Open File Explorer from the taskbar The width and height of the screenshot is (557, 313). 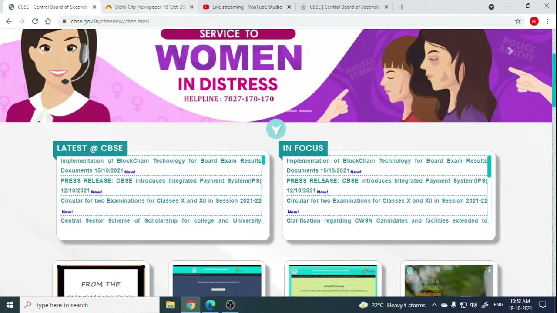[x=171, y=305]
